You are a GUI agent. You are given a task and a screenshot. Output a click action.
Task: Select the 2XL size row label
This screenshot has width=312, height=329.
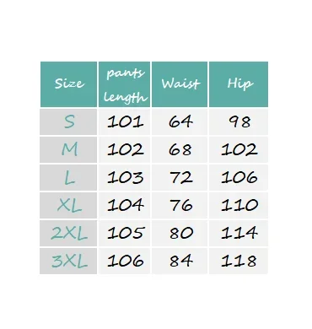pos(68,233)
